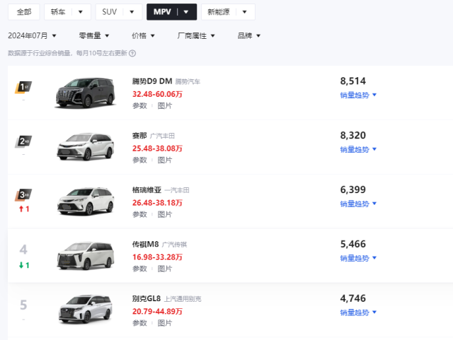The height and width of the screenshot is (340, 453).
Task: Expand 销量趋势 for 腾势D9 DM
Action: pos(358,95)
